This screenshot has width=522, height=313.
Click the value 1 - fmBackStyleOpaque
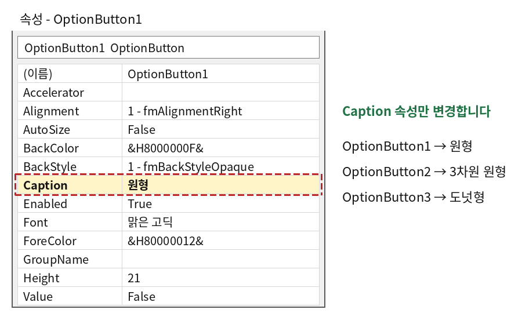tap(220, 166)
